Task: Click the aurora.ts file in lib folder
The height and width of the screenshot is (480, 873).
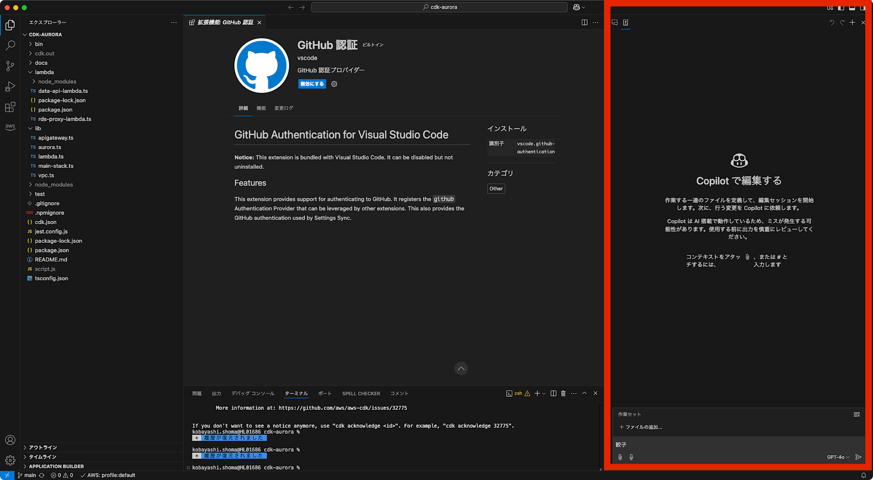Action: coord(50,146)
